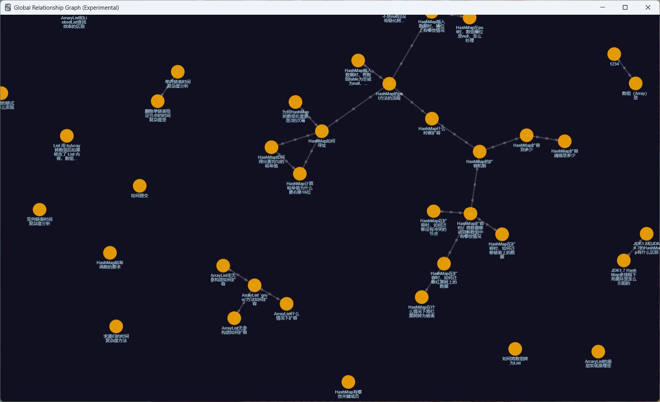Select the "ArrayList无参构造如何扩容" node
The width and height of the screenshot is (660, 402).
click(x=234, y=318)
